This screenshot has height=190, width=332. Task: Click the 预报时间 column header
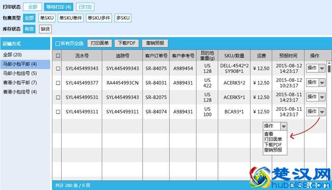point(288,55)
